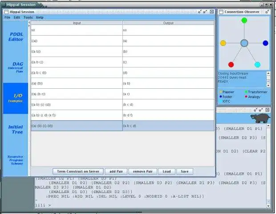Iconify the inner Hippal Session frame
276x214 pixels.
(x=199, y=12)
